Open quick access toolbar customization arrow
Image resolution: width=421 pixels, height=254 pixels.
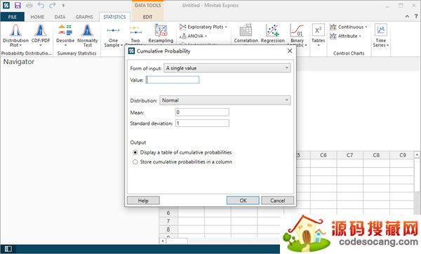tap(63, 6)
